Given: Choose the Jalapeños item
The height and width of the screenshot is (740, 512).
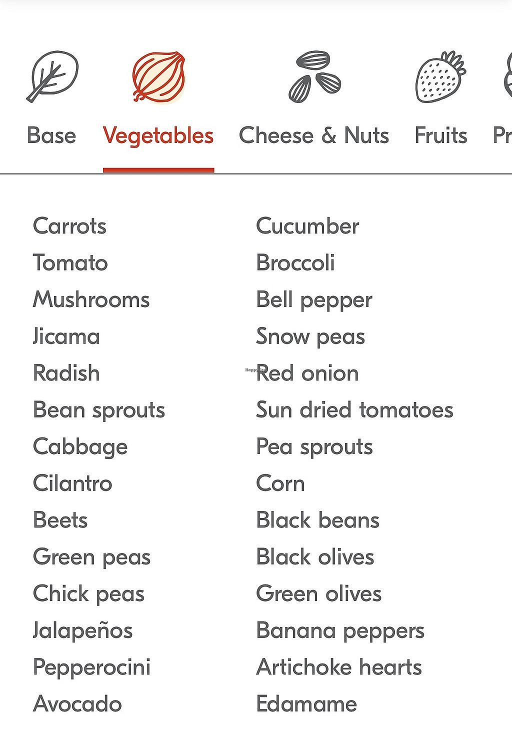Looking at the screenshot, I should click(x=83, y=630).
